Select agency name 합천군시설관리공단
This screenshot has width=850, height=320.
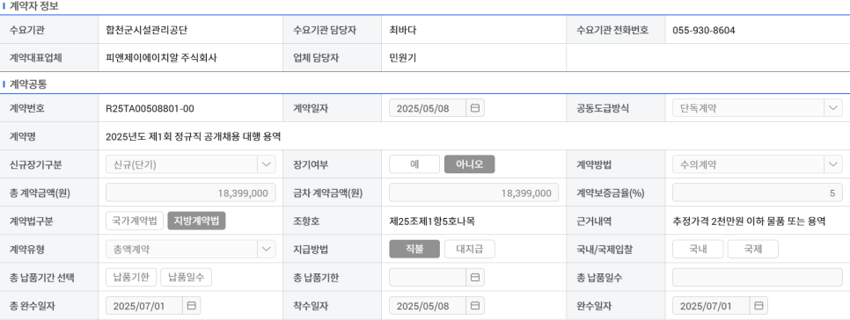tap(146, 30)
